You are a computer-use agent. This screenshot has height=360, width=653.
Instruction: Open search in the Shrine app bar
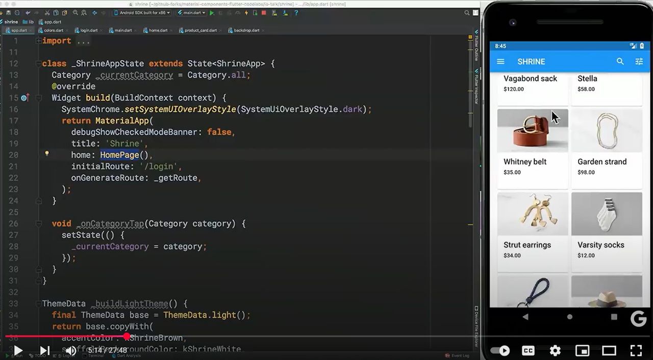620,62
